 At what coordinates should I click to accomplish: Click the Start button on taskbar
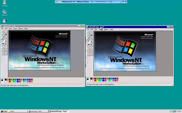coord(4,111)
